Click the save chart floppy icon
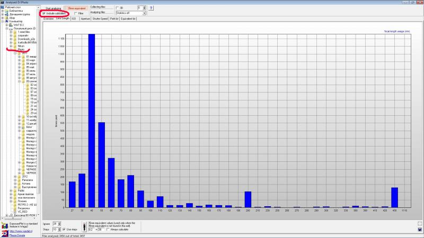 click(x=420, y=230)
